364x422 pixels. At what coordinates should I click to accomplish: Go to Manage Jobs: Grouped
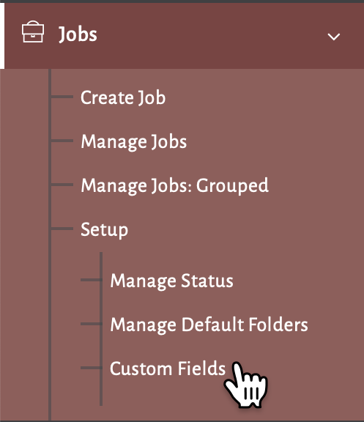click(x=174, y=185)
